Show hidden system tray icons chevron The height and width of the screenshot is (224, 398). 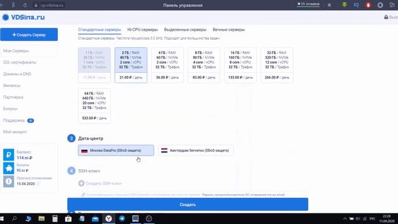click(345, 218)
